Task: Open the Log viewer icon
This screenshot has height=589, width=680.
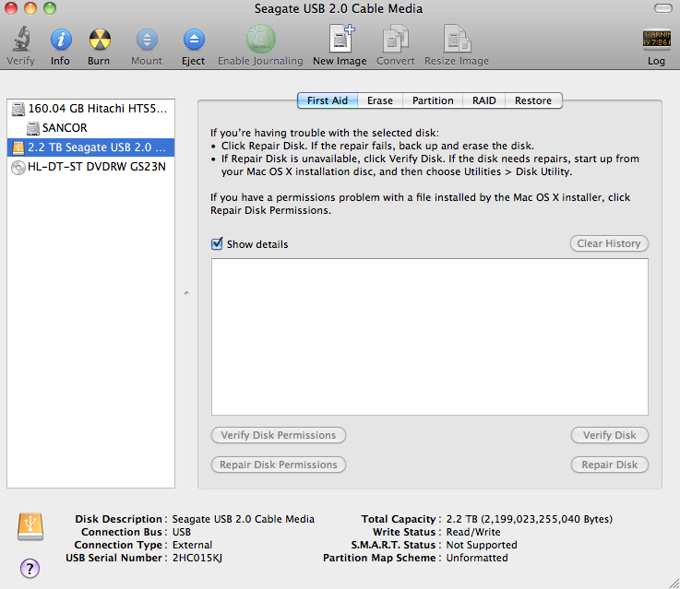Action: tap(657, 39)
